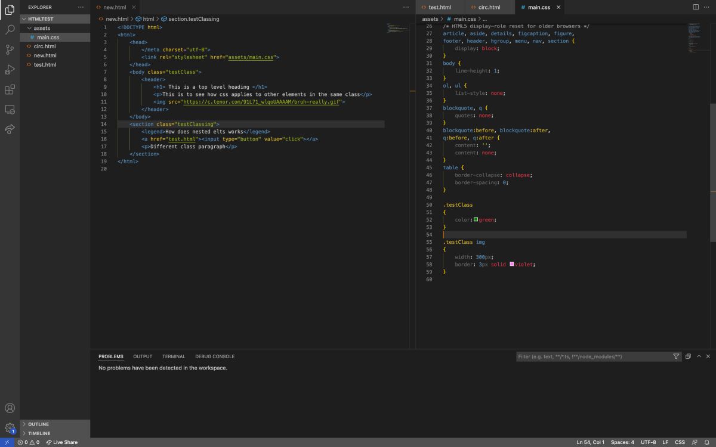Open the DEBUG CONSOLE panel tab

215,356
